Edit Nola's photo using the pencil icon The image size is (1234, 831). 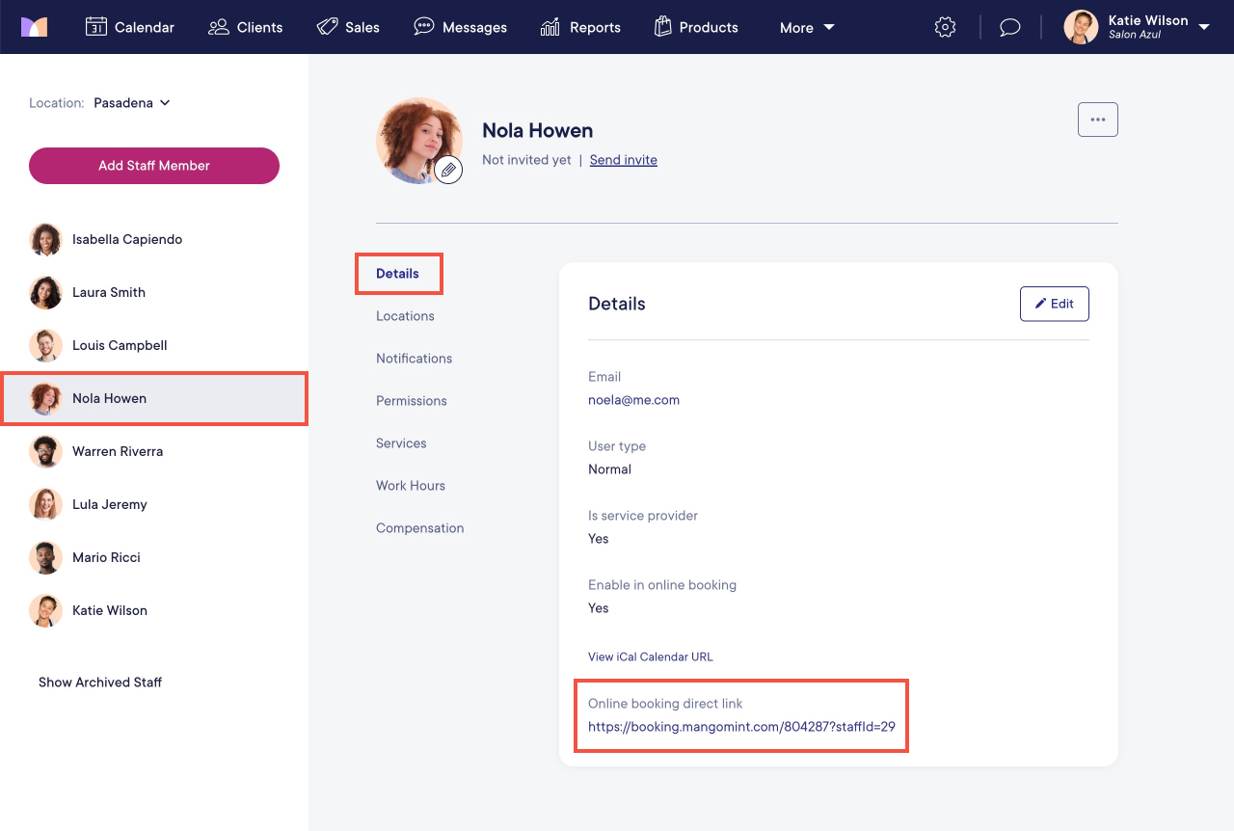[x=448, y=170]
